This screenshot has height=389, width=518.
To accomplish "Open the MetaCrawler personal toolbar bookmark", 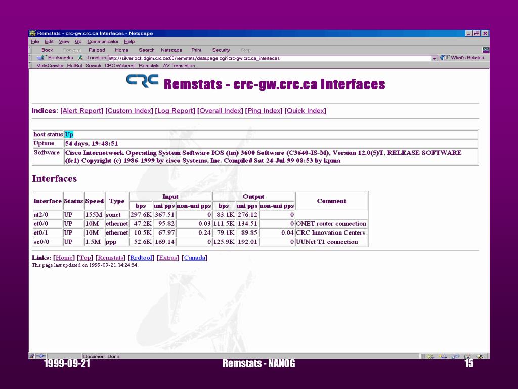I will (50, 65).
